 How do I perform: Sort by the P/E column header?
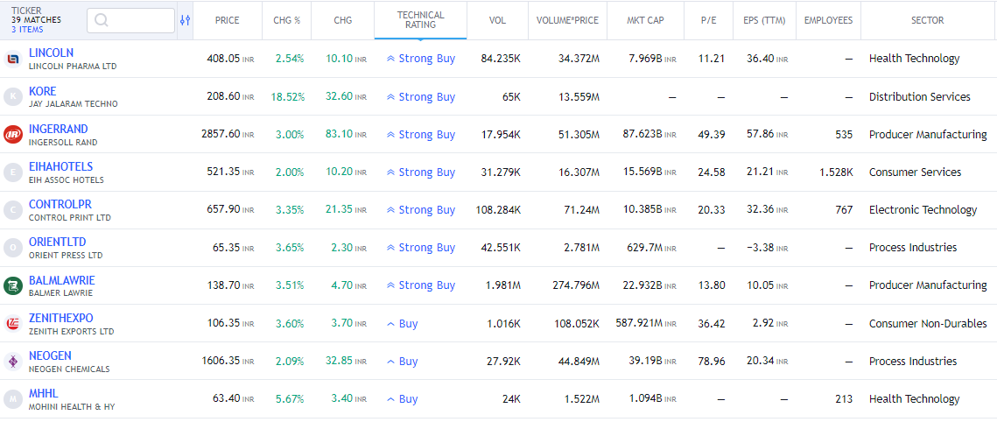tap(708, 20)
